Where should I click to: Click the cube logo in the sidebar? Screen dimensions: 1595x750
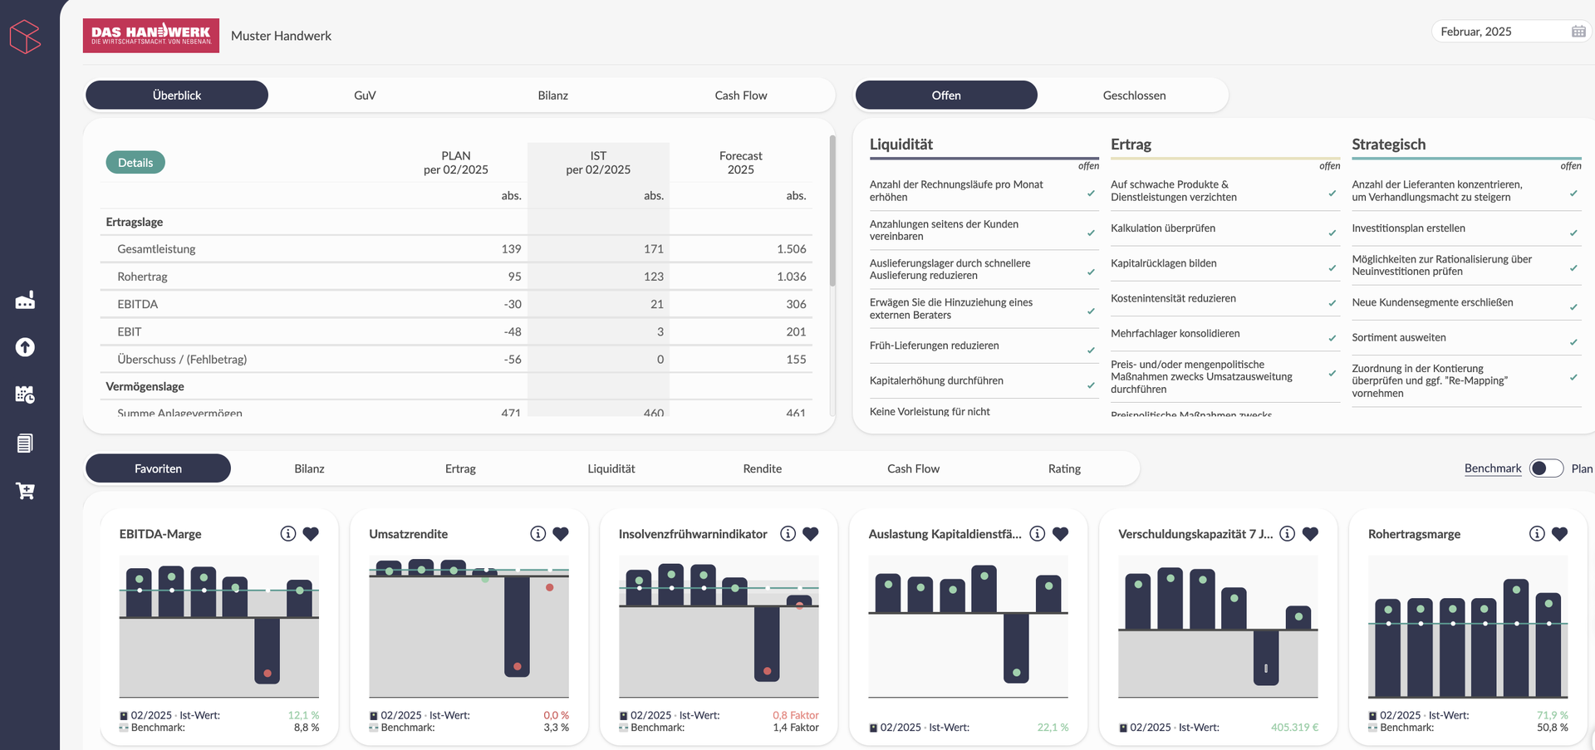click(x=25, y=37)
